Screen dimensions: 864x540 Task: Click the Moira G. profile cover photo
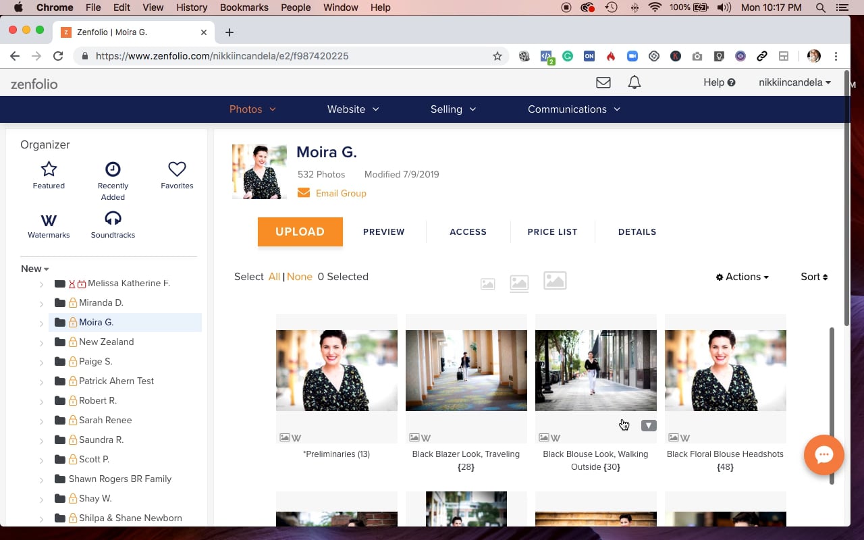coord(259,171)
